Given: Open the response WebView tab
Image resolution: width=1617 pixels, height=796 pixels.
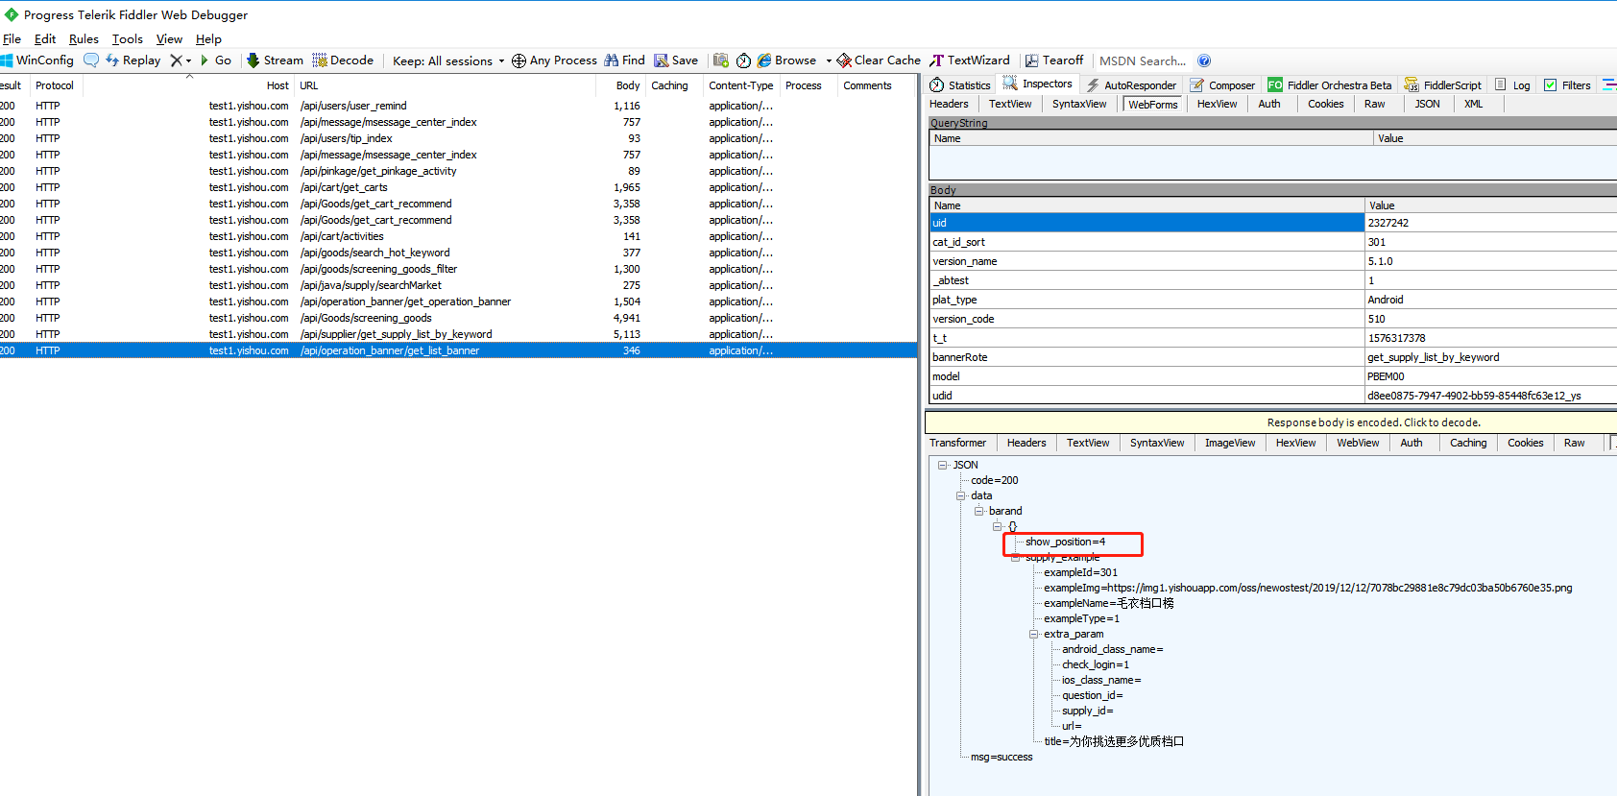Looking at the screenshot, I should [1358, 443].
